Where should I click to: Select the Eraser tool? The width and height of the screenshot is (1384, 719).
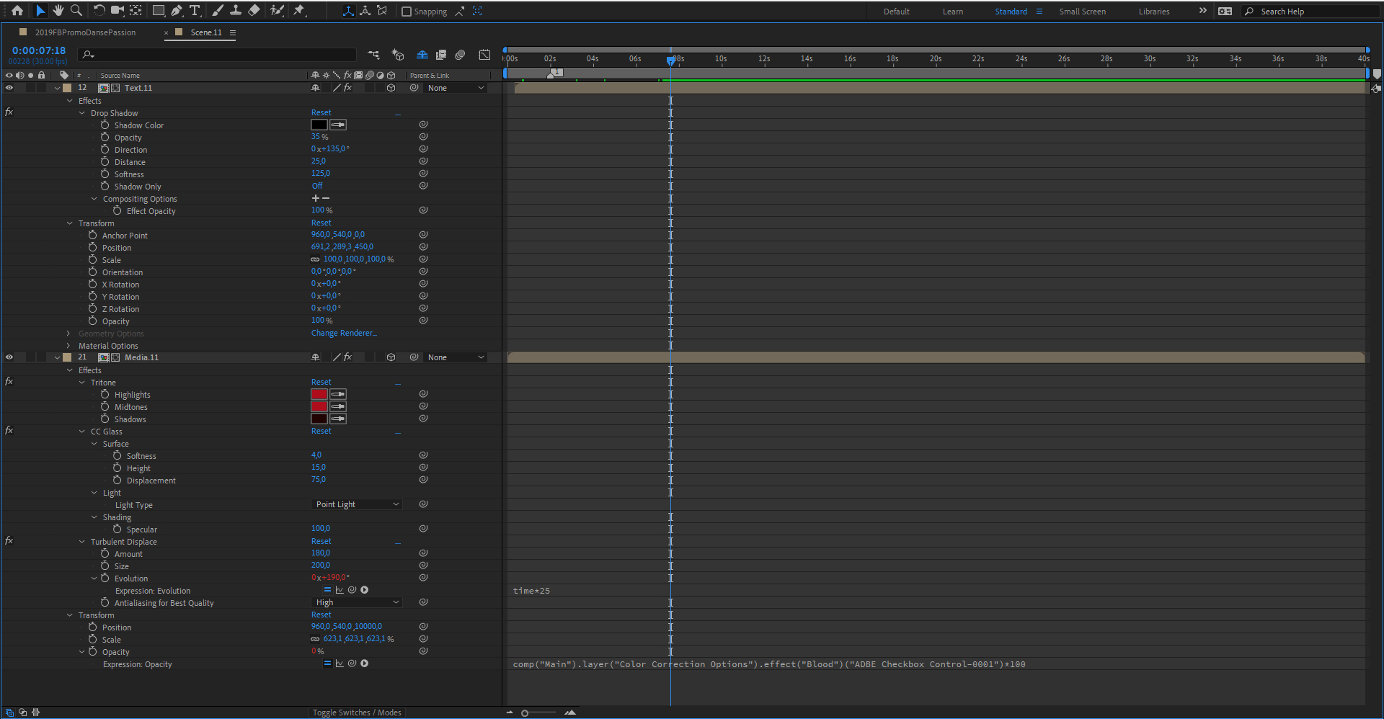(x=254, y=11)
